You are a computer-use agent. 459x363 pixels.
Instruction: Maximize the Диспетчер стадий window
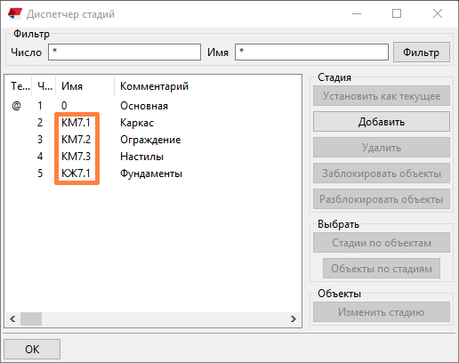tap(397, 13)
